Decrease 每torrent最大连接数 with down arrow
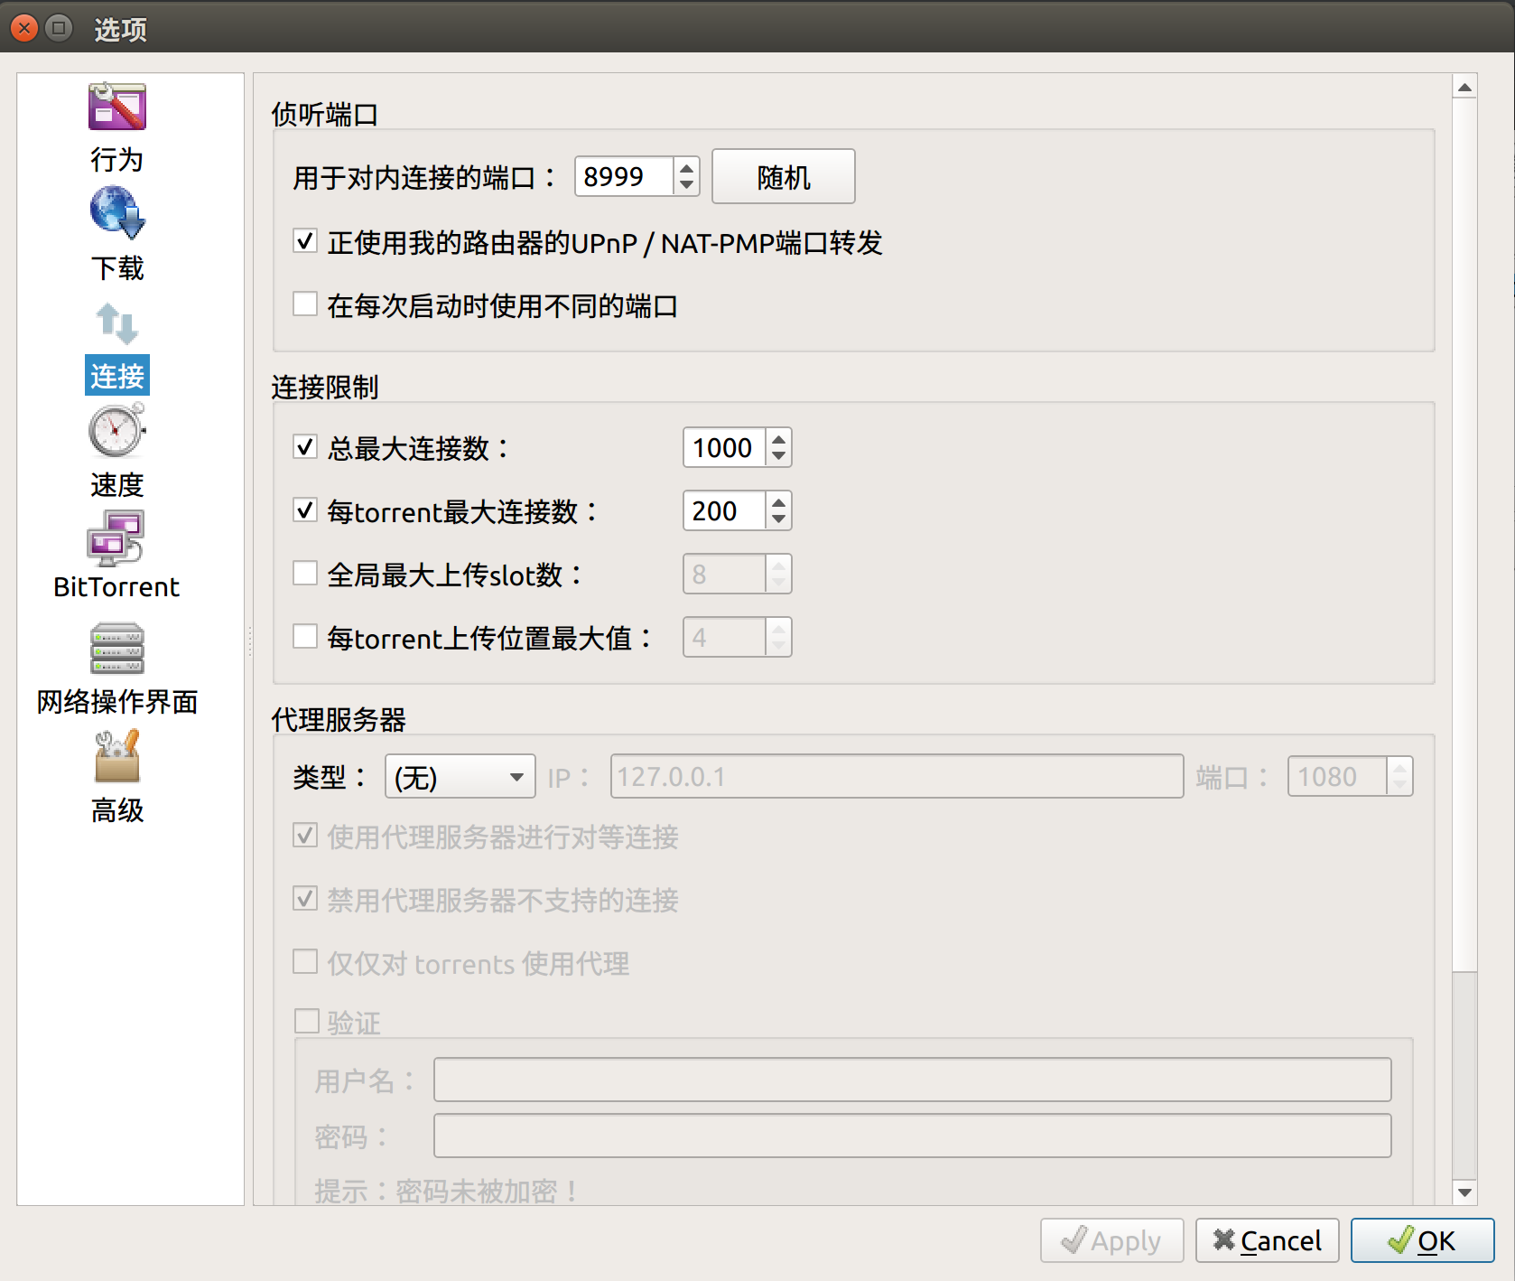1515x1281 pixels. click(x=778, y=521)
